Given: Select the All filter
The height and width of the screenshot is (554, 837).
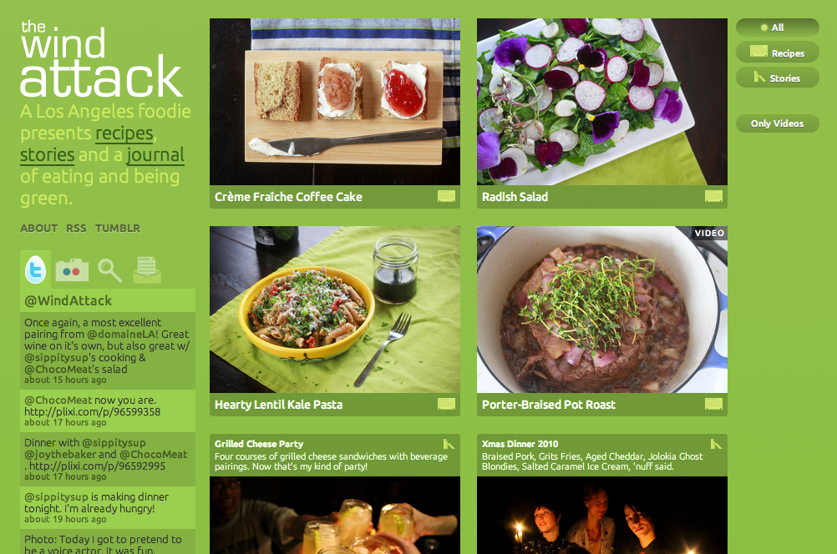Looking at the screenshot, I should [777, 28].
